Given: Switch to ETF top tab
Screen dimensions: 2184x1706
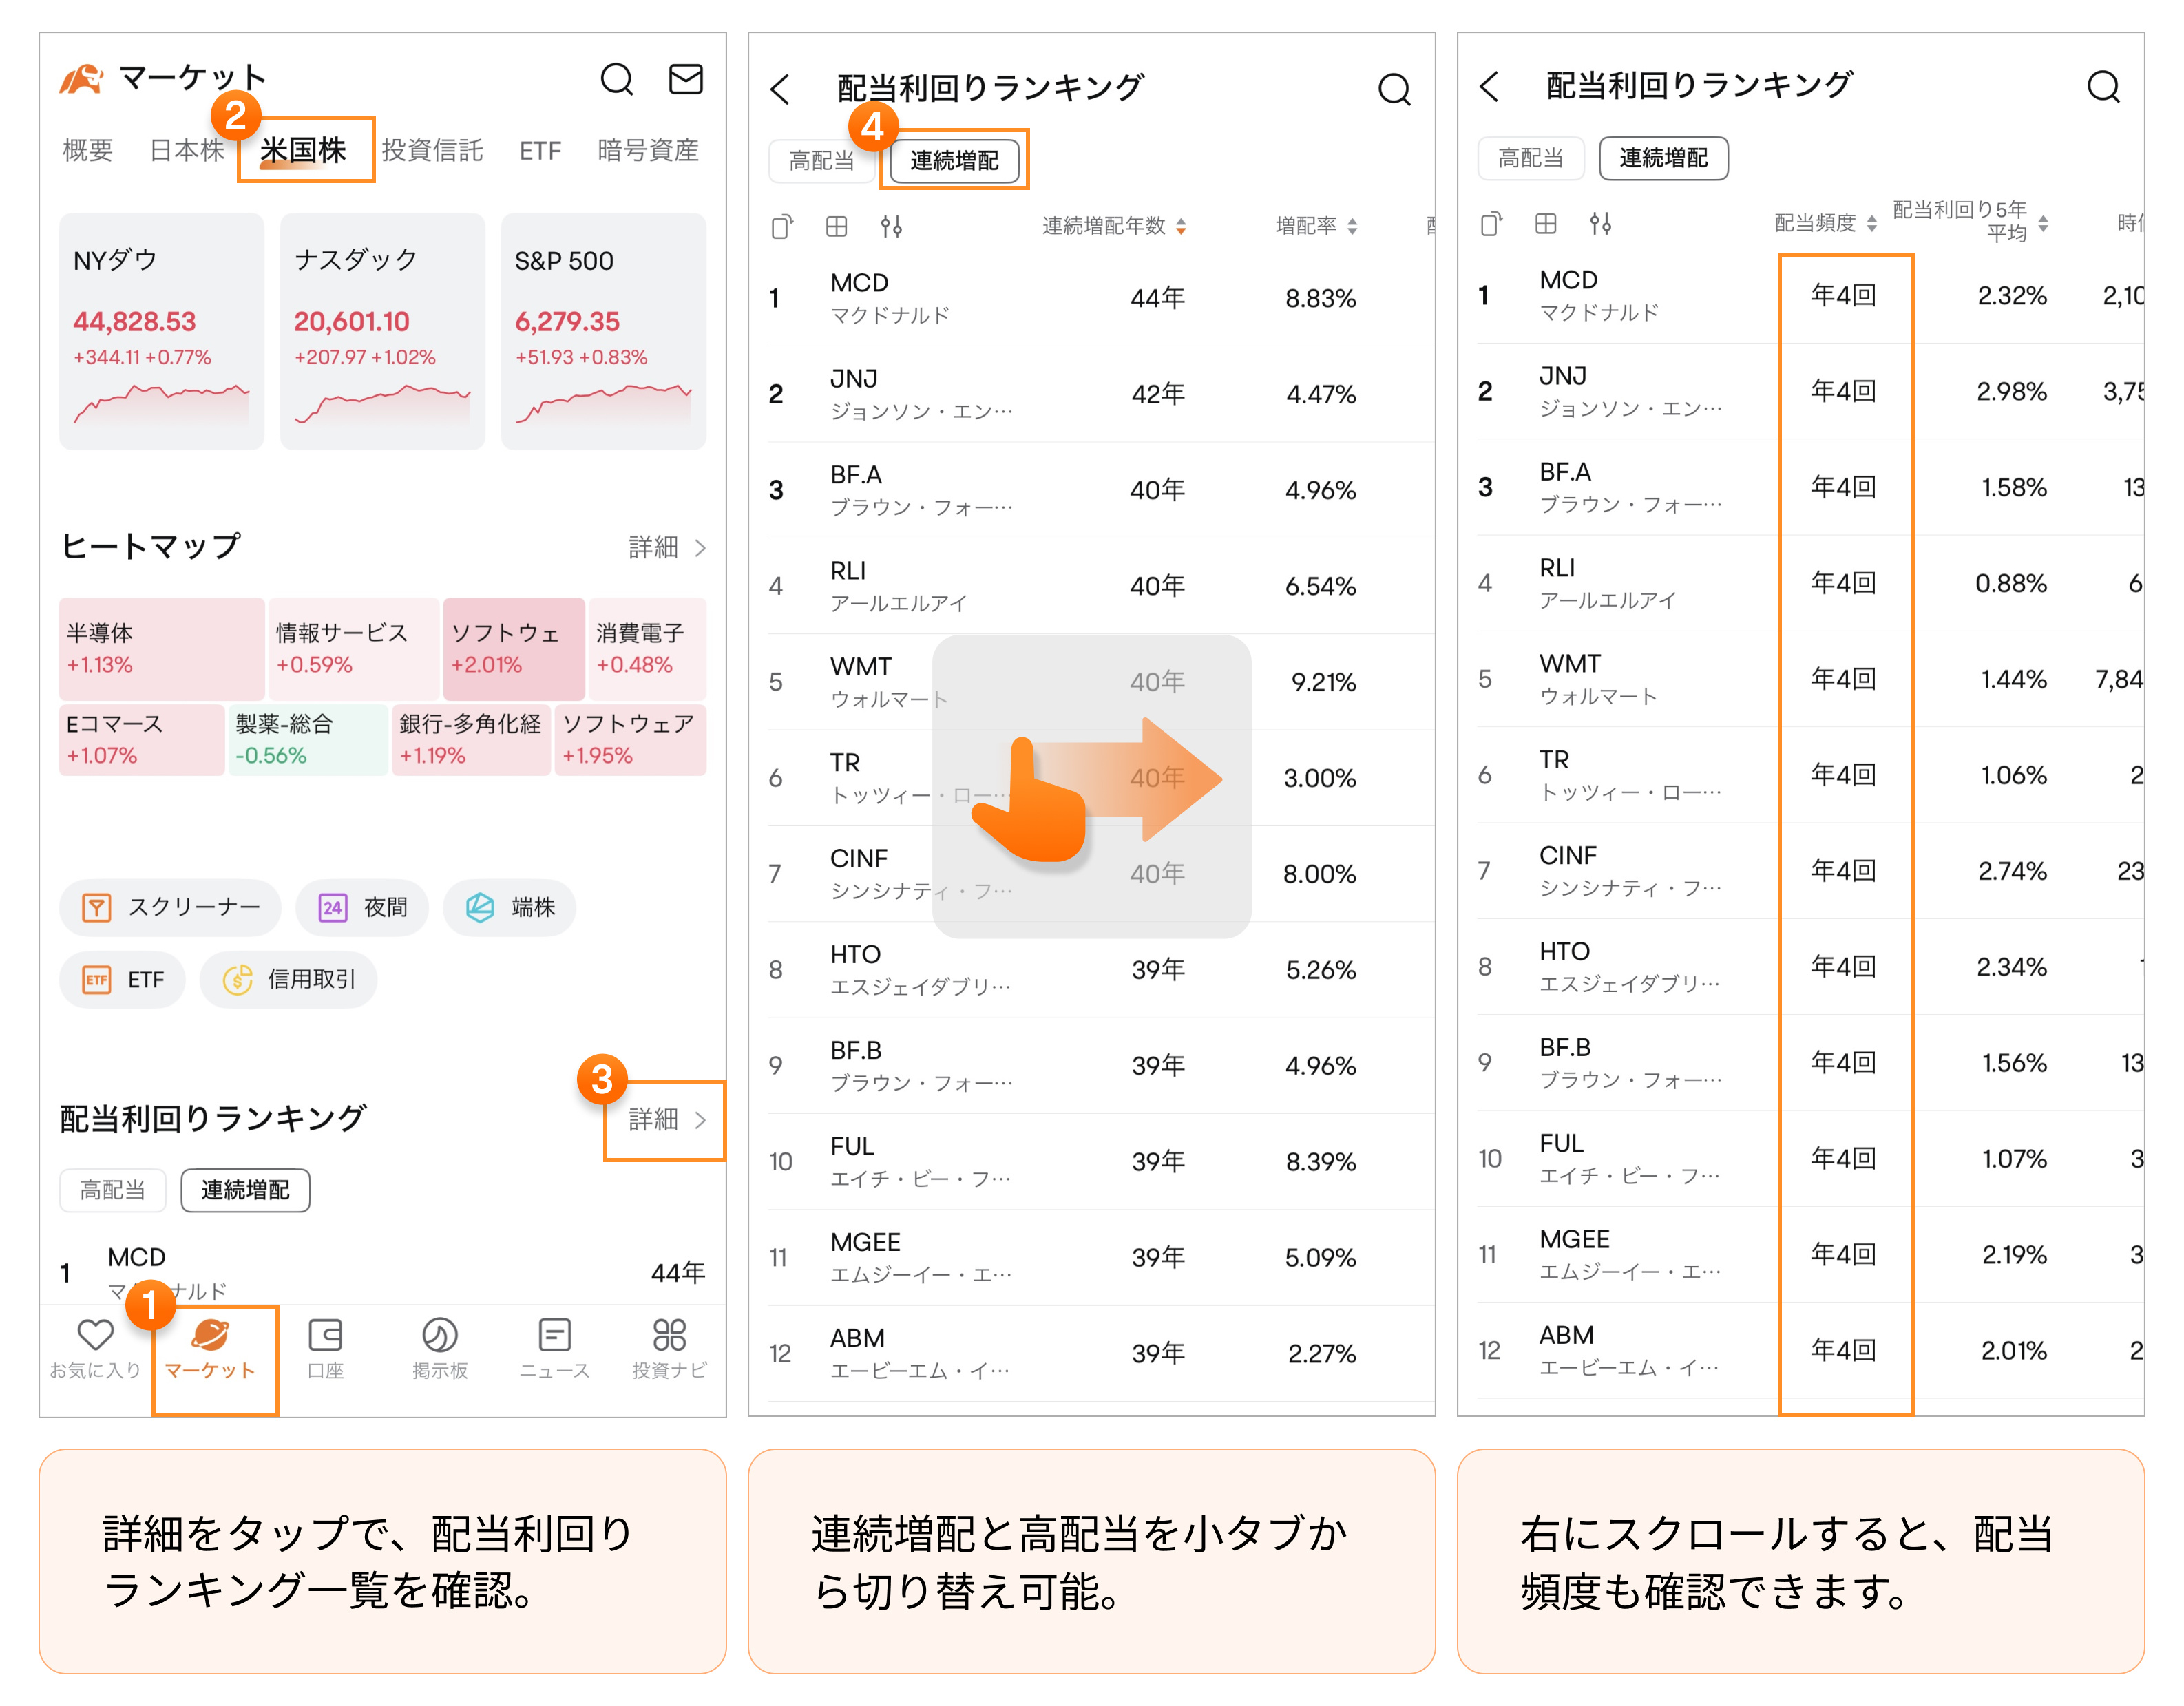Looking at the screenshot, I should (540, 150).
